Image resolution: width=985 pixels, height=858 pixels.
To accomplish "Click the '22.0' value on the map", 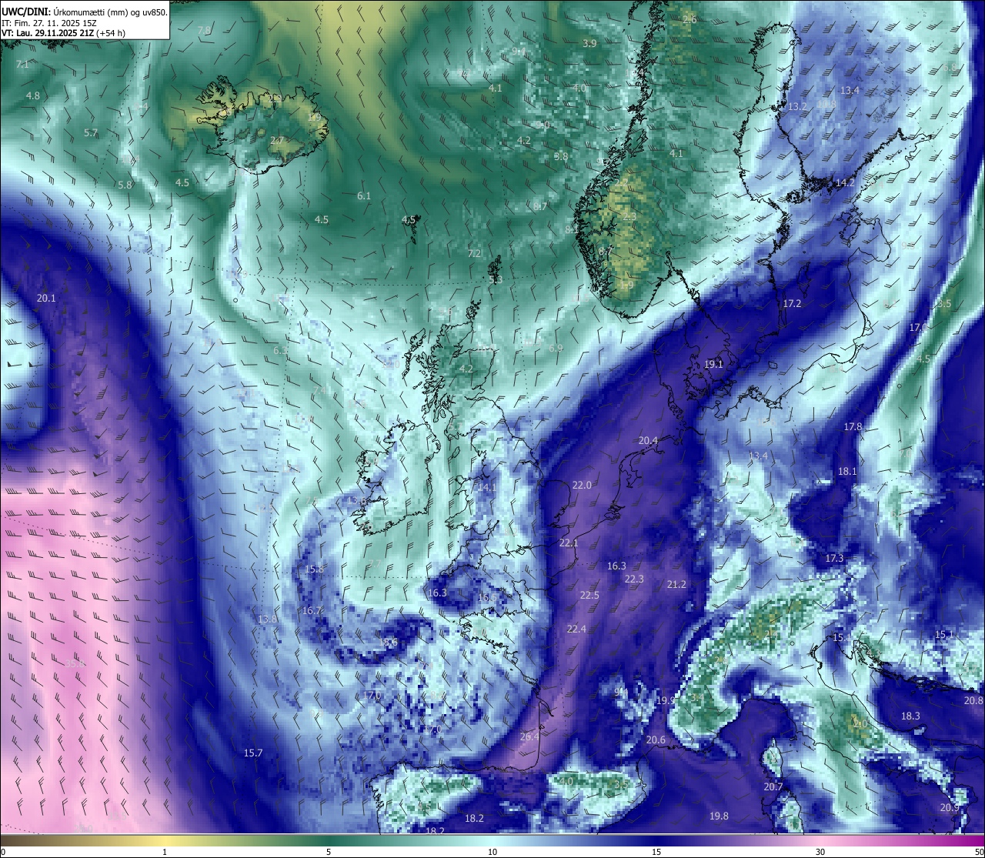I will point(582,485).
